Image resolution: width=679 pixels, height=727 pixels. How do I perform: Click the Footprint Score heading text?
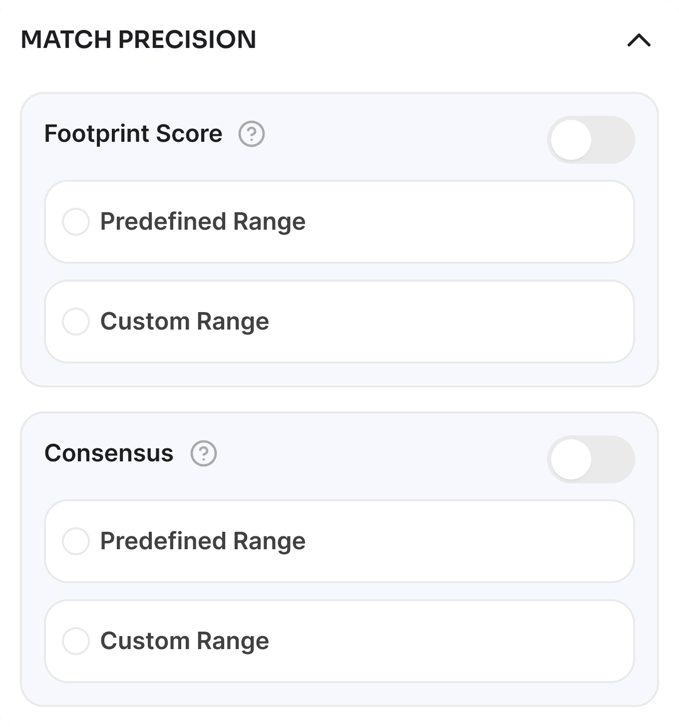133,134
